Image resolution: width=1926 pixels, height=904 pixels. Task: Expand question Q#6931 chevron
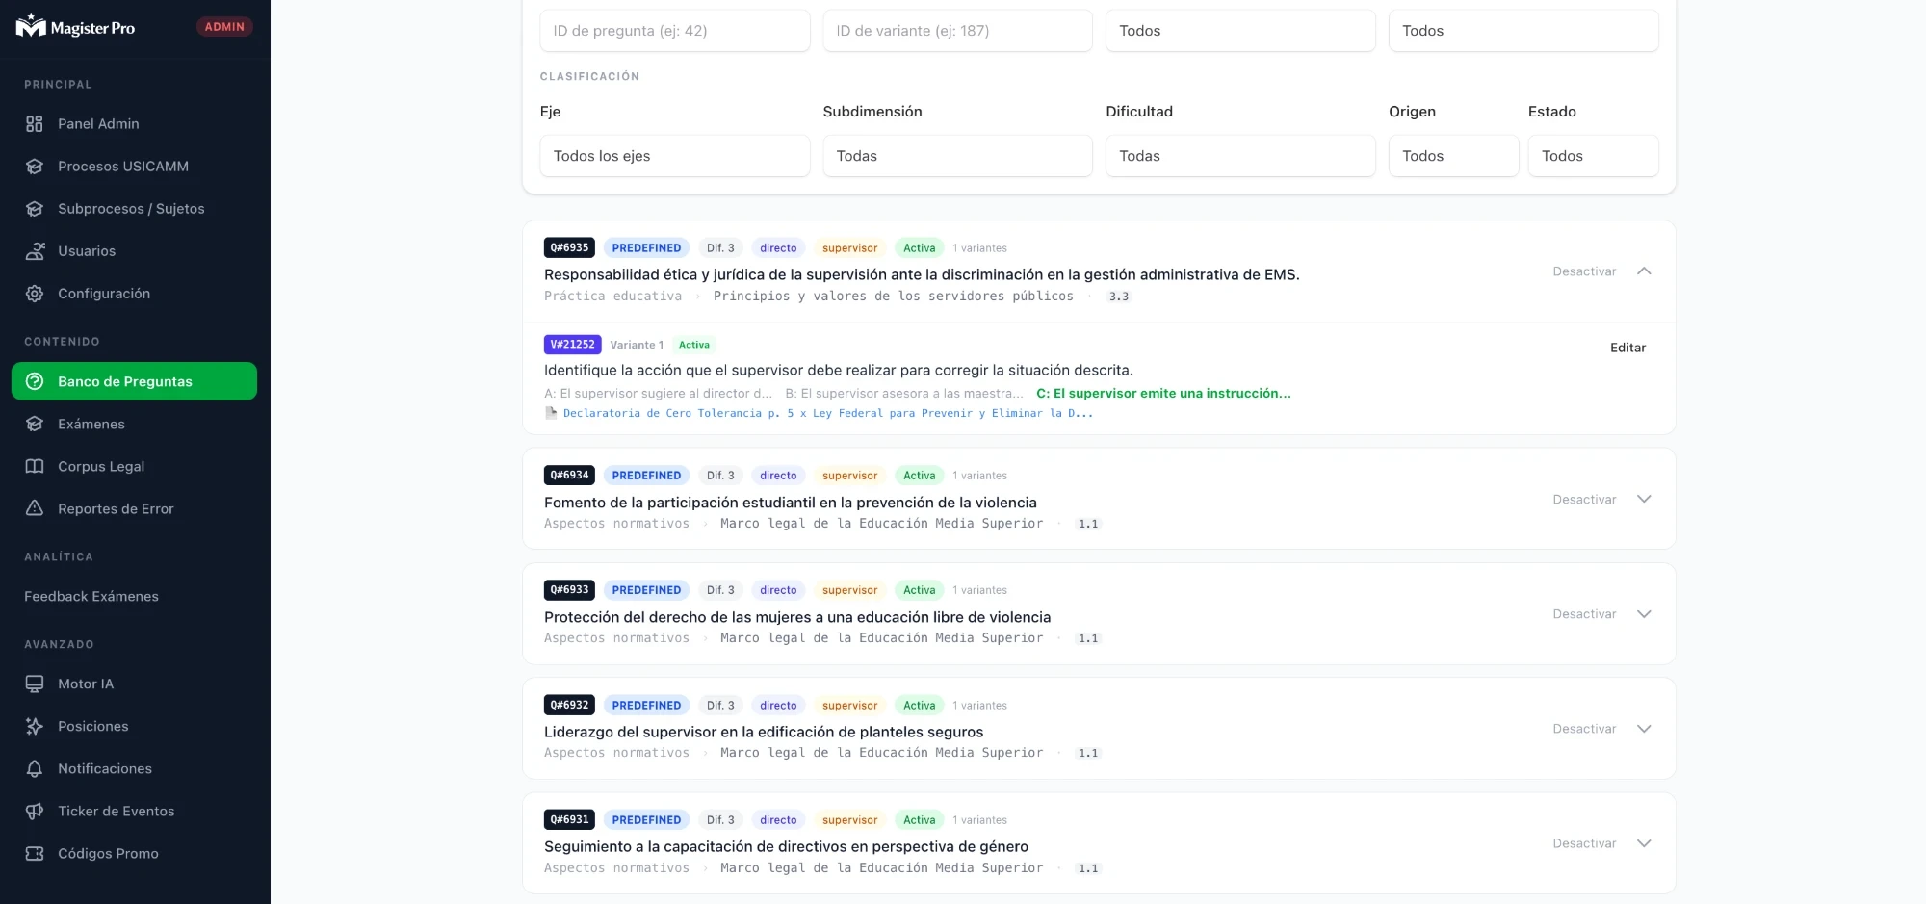1644,843
